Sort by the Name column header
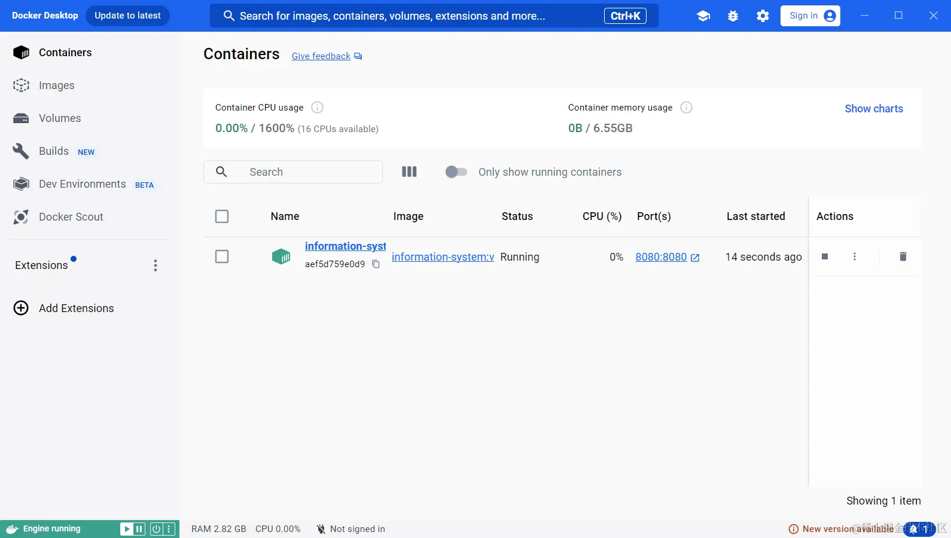The image size is (951, 538). (285, 216)
